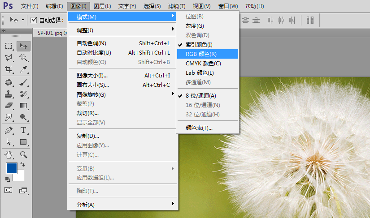
Task: Swap foreground and background colors
Action: pyautogui.click(x=22, y=164)
